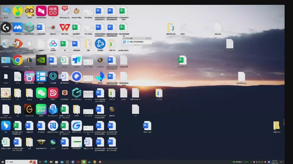Screen dimensions: 293x164
Task: Open the notification center icon
Action: [x=281, y=162]
